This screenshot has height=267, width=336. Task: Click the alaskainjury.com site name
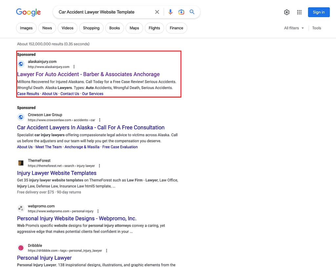pyautogui.click(x=42, y=61)
